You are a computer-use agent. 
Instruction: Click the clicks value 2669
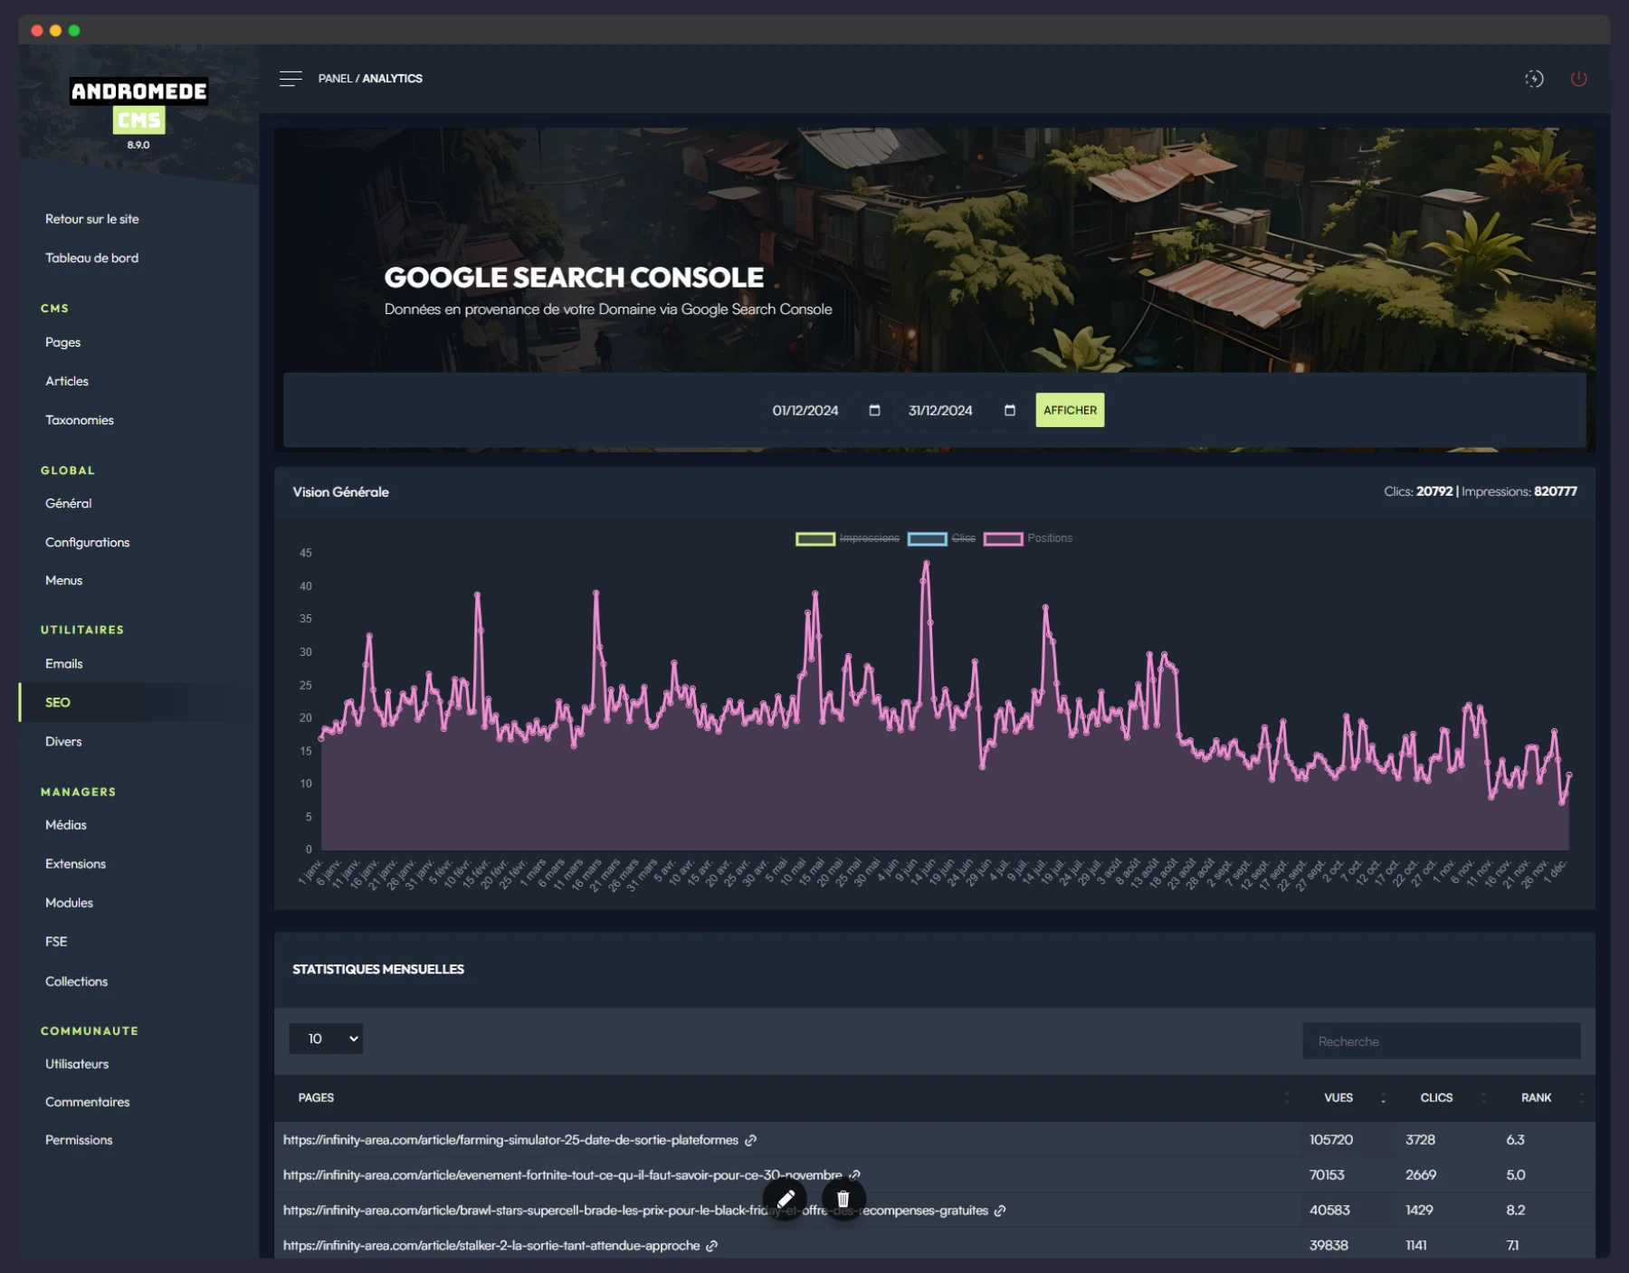pyautogui.click(x=1421, y=1175)
